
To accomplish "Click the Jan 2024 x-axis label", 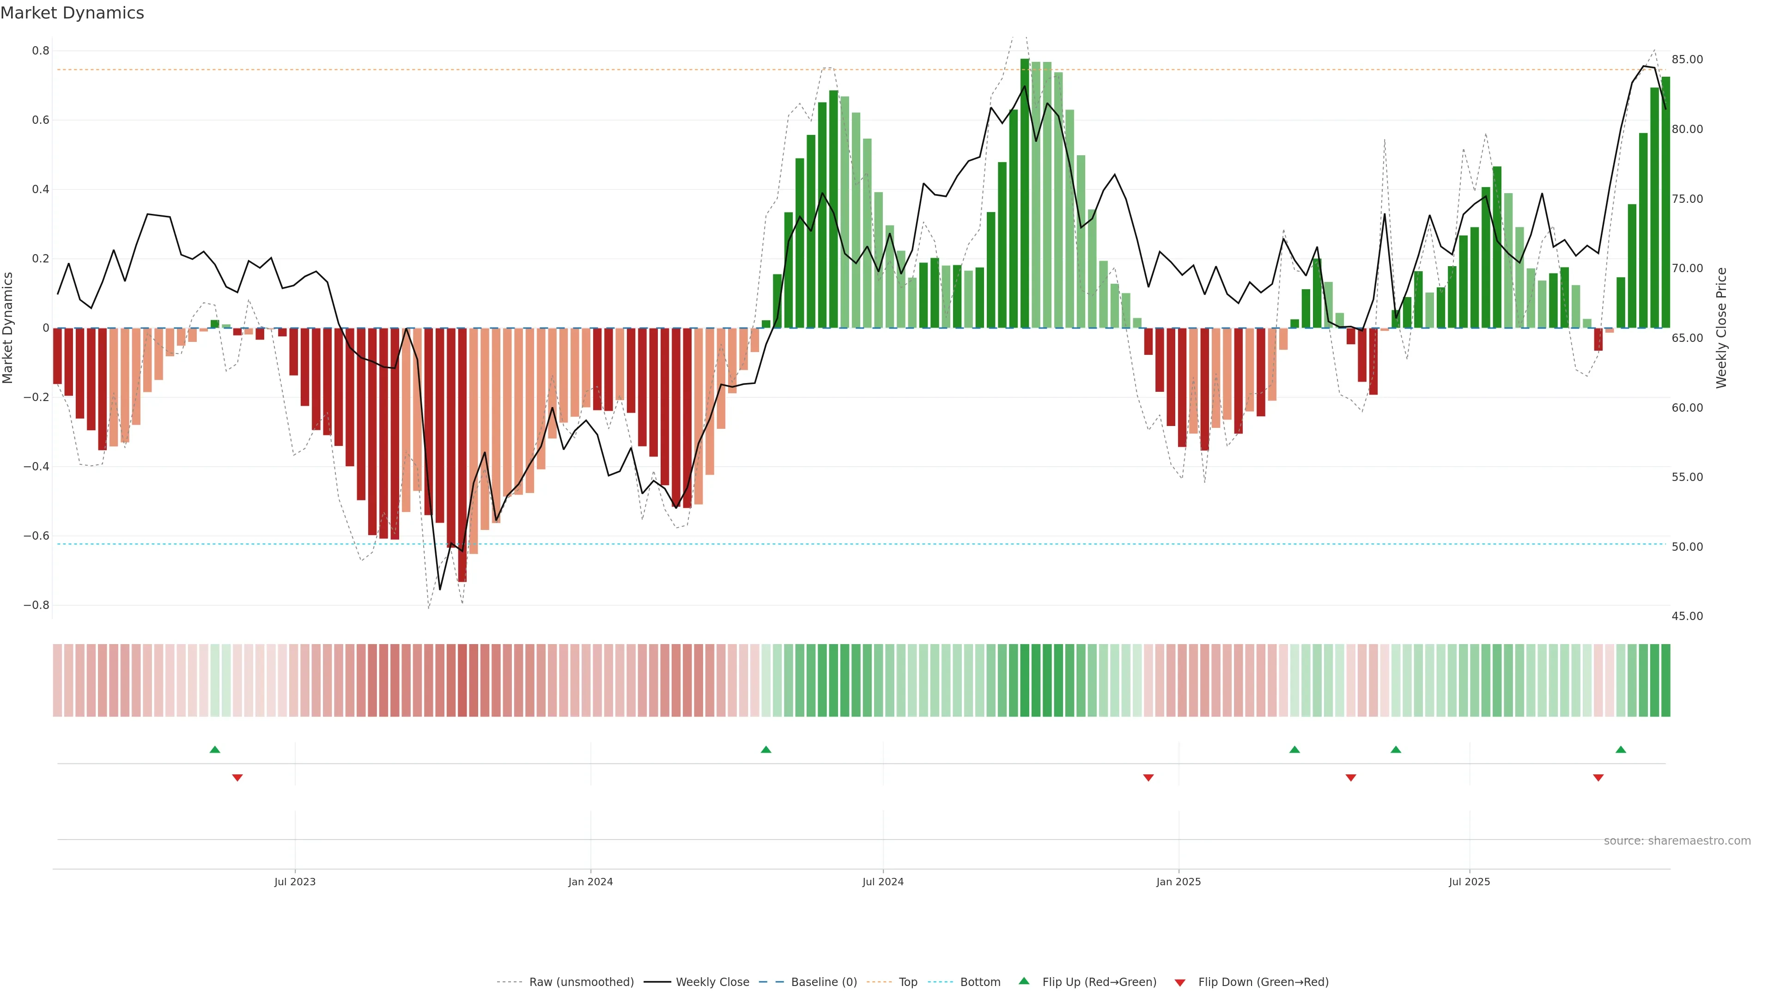I will (590, 882).
